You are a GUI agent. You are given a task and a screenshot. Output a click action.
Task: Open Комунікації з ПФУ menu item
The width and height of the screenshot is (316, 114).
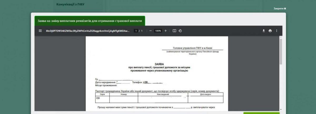click(x=70, y=4)
